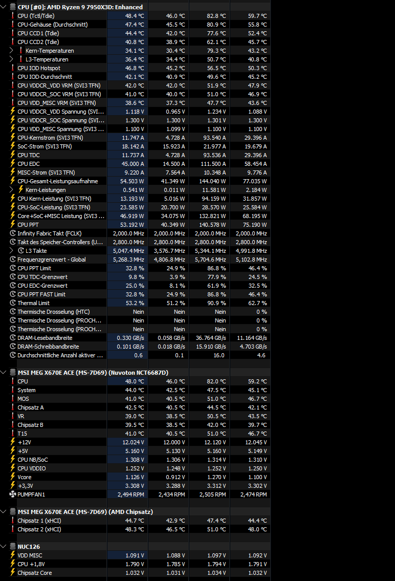Select the CPU VDDCR_SOC VRM (SVI3 TFN) row
Screen dimensions: 395x581
[x=139, y=94]
